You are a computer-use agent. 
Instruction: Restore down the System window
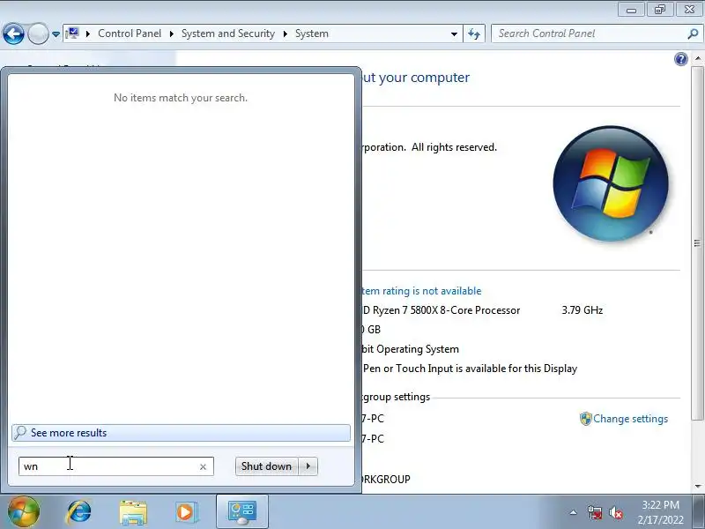click(x=659, y=10)
